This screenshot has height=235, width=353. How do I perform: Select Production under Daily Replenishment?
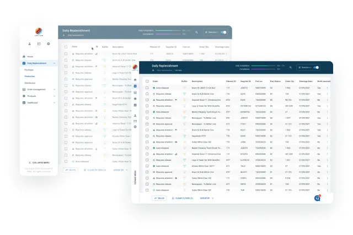coord(30,76)
